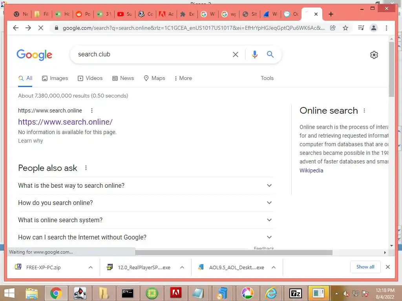402x301 pixels.
Task: Click the muted volume tray icon
Action: [346, 293]
